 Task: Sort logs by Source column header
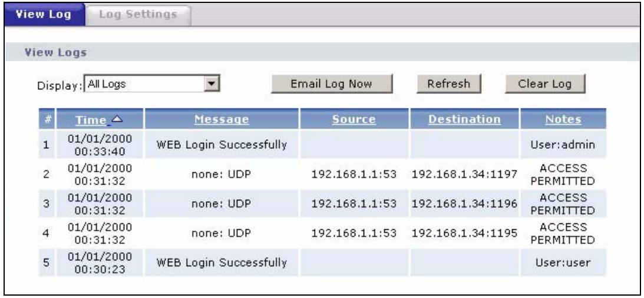click(354, 119)
